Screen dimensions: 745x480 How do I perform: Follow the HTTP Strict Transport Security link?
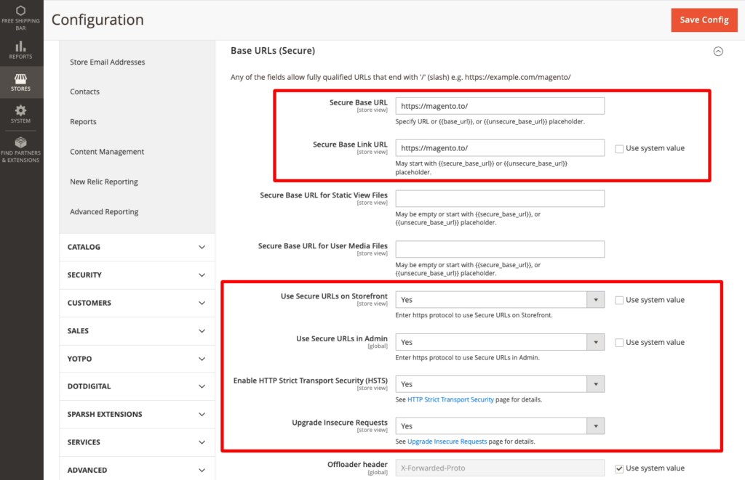[x=450, y=400]
